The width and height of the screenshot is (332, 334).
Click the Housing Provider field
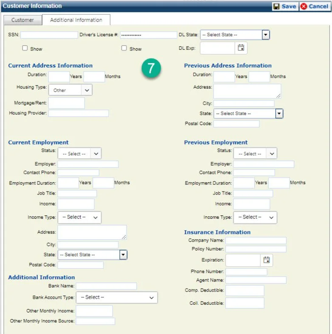pos(79,113)
